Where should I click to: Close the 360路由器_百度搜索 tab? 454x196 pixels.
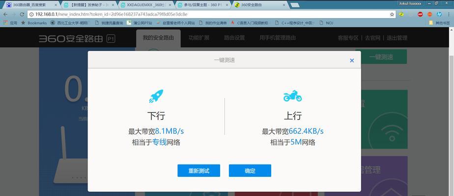click(x=56, y=5)
